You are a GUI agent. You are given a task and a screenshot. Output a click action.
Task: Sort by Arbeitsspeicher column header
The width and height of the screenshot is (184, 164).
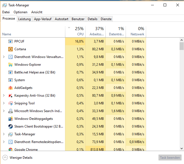point(95,31)
